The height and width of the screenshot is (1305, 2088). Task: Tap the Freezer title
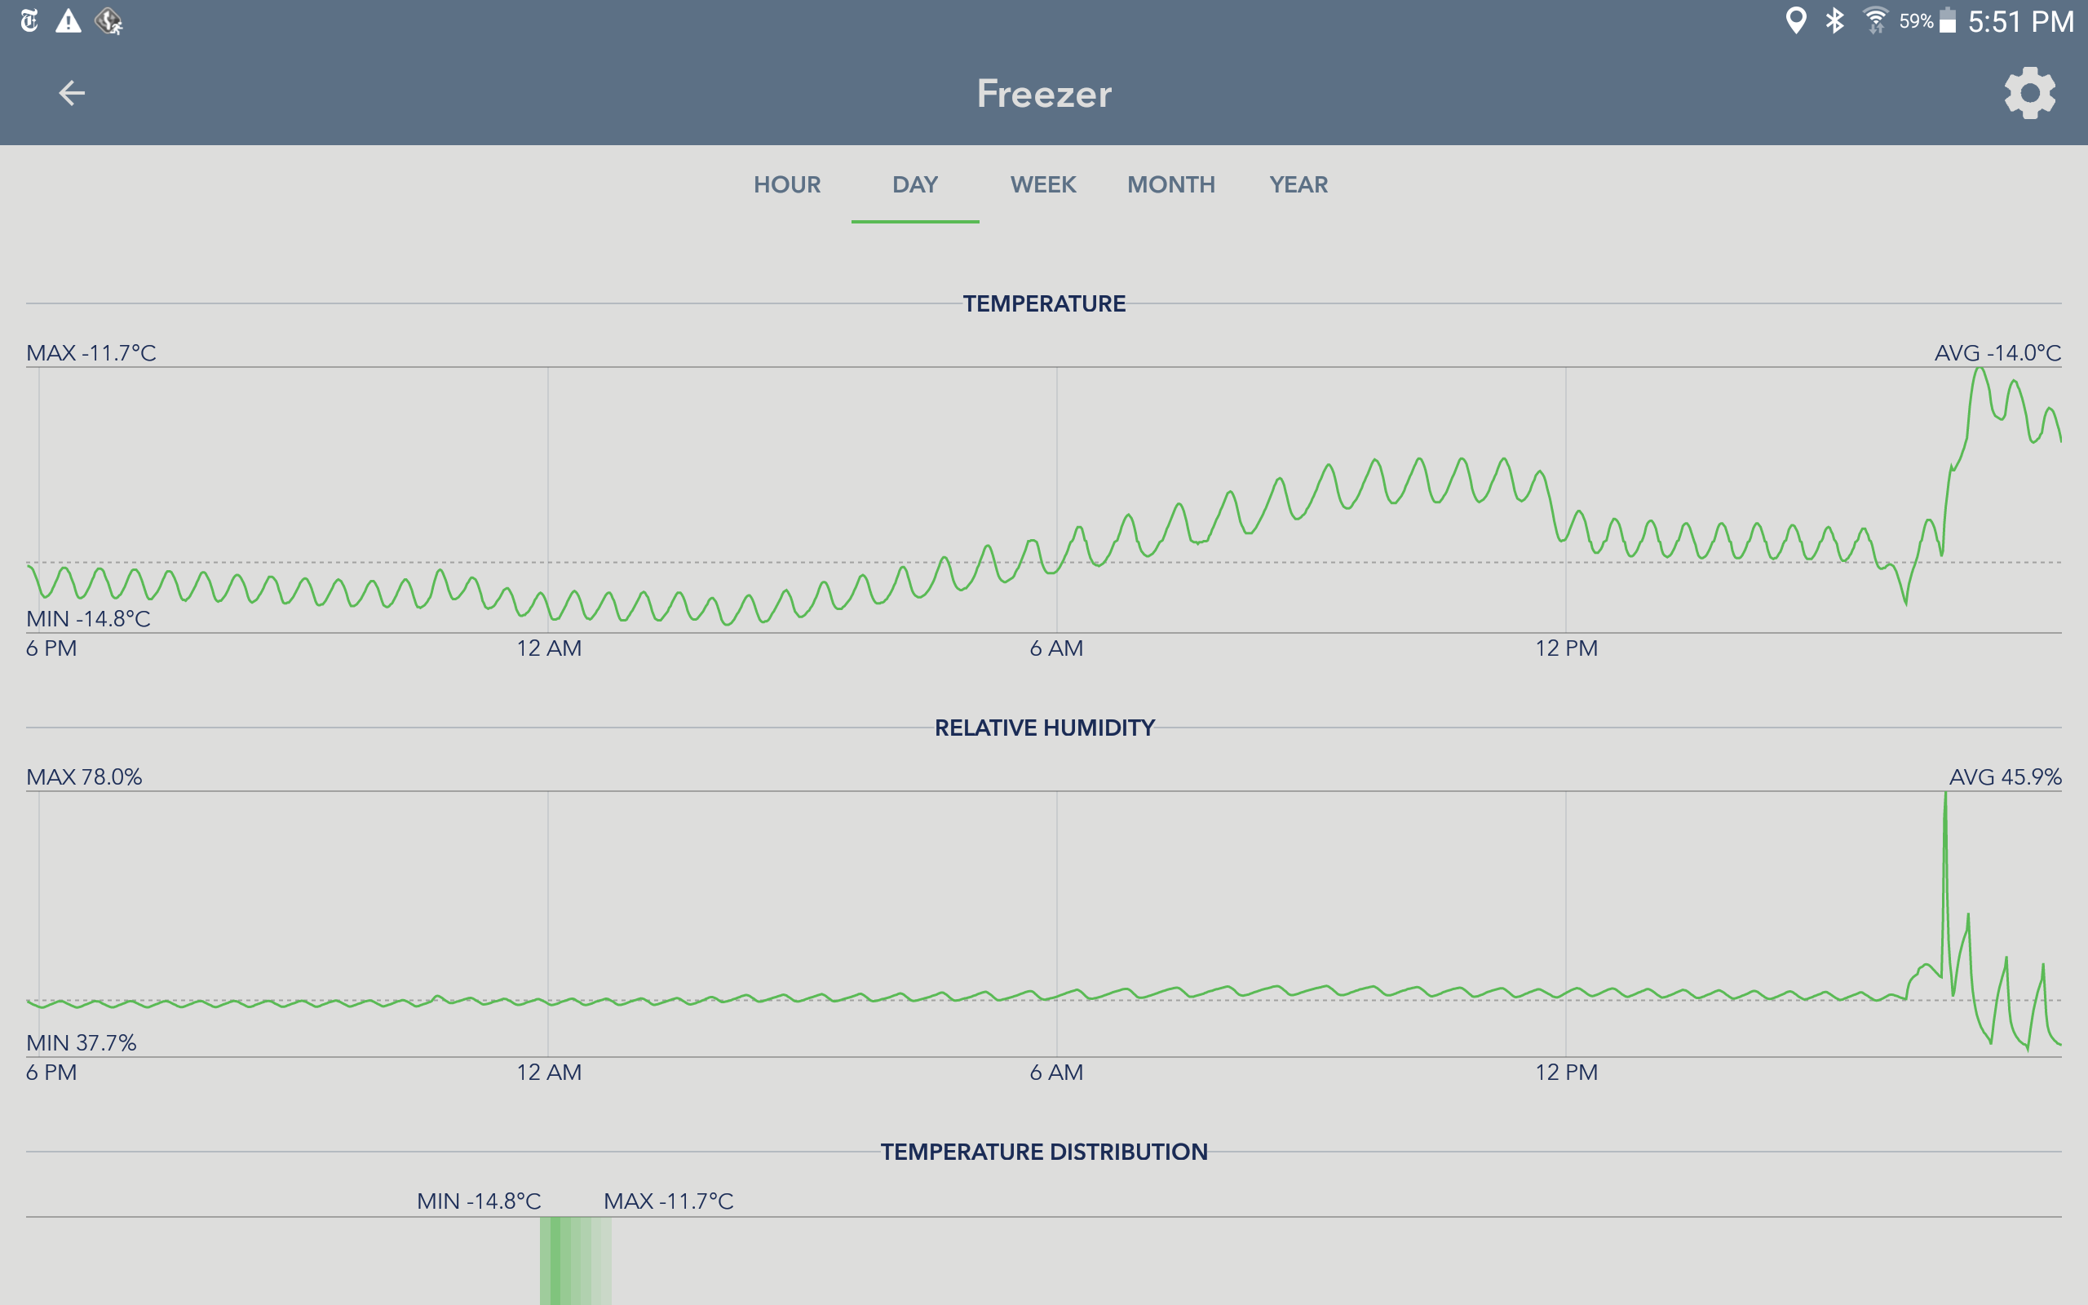tap(1044, 93)
